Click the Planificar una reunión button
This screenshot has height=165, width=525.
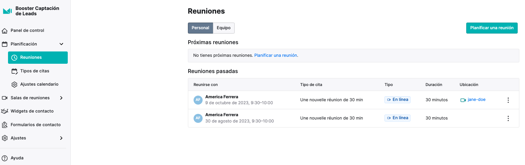[x=492, y=28]
